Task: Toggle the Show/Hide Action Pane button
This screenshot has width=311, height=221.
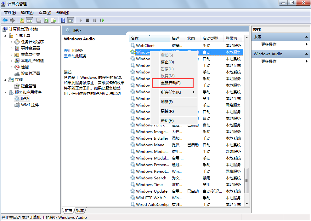Action: (71, 20)
